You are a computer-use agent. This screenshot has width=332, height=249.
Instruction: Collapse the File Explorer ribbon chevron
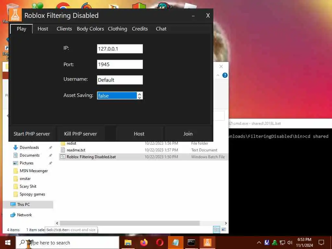pyautogui.click(x=218, y=75)
